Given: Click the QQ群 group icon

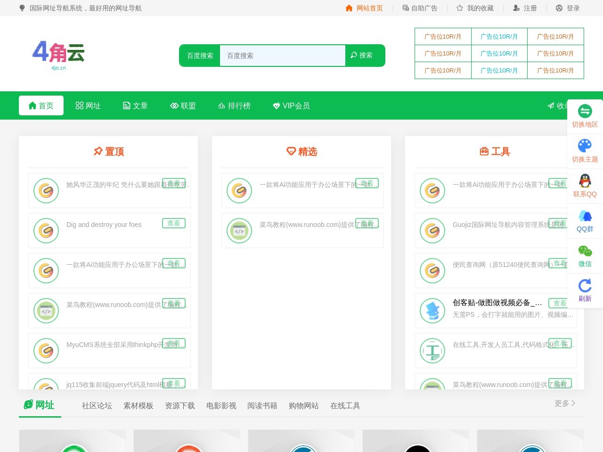Looking at the screenshot, I should (585, 216).
